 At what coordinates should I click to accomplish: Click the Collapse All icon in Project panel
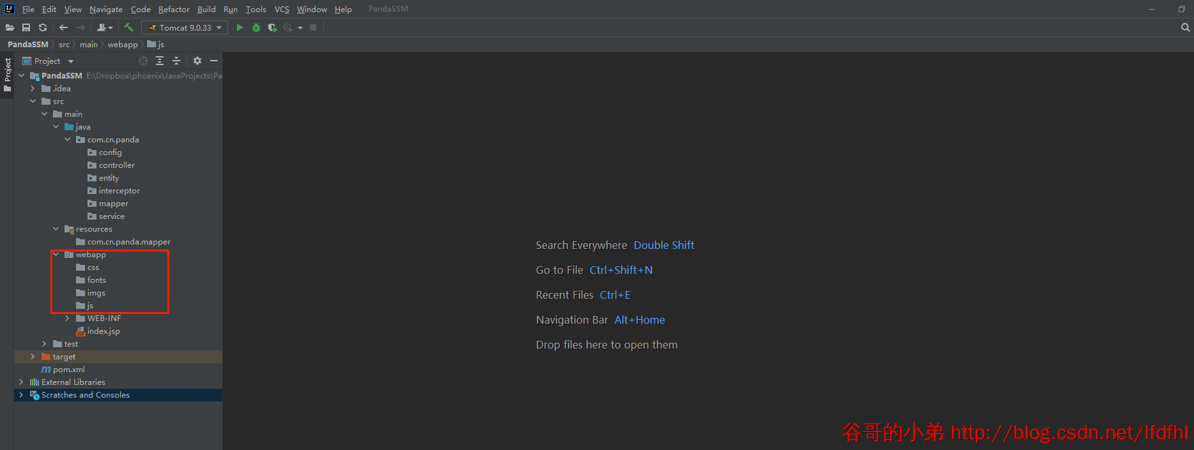pyautogui.click(x=176, y=61)
